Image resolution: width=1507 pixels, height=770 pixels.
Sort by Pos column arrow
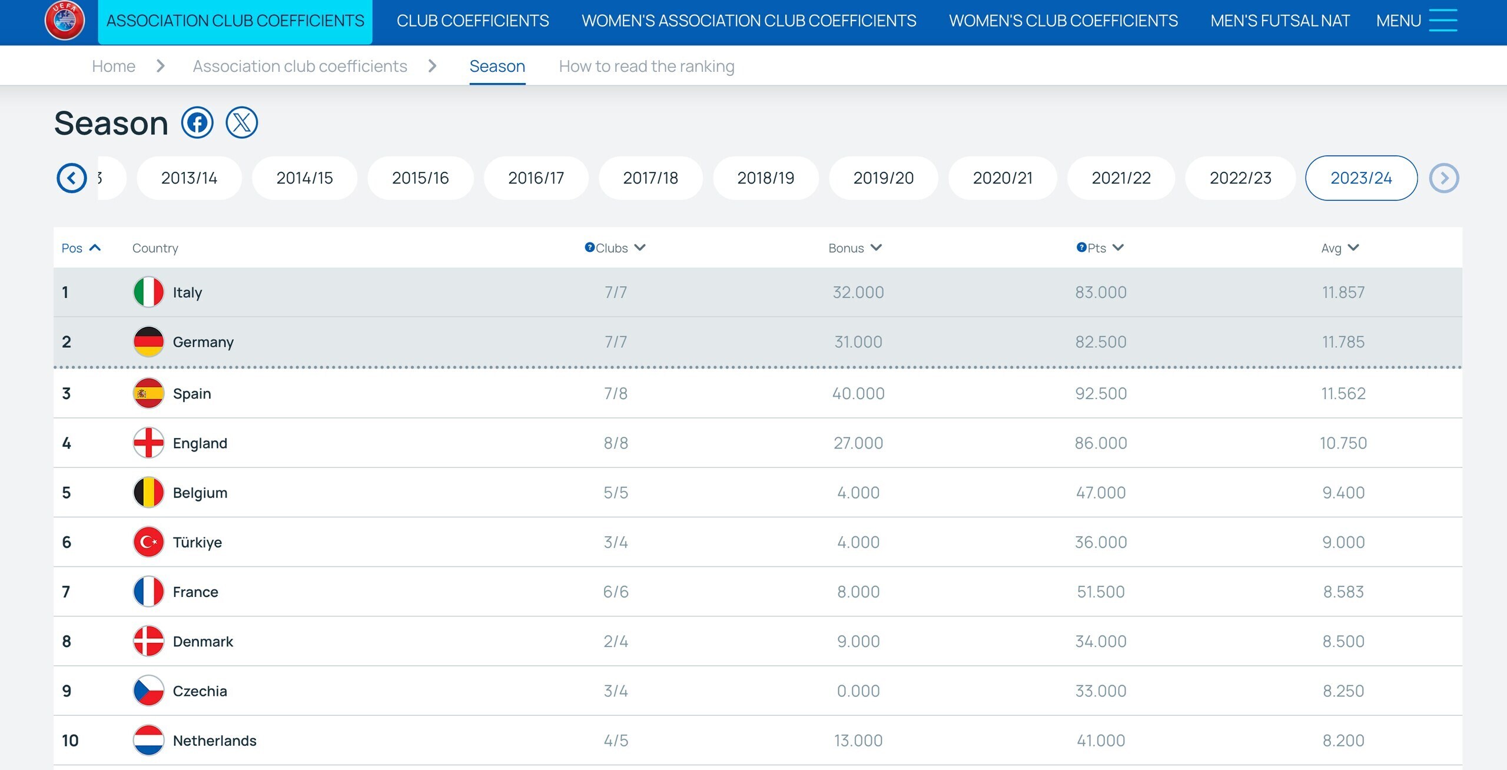coord(95,248)
